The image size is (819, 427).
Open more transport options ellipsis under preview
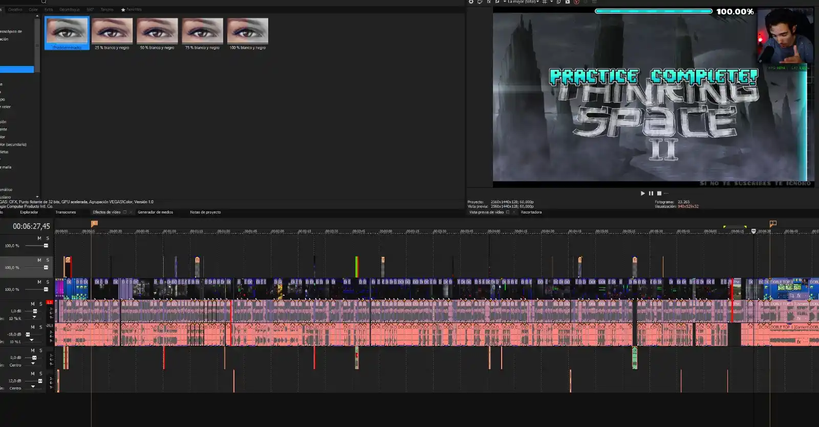coord(666,193)
